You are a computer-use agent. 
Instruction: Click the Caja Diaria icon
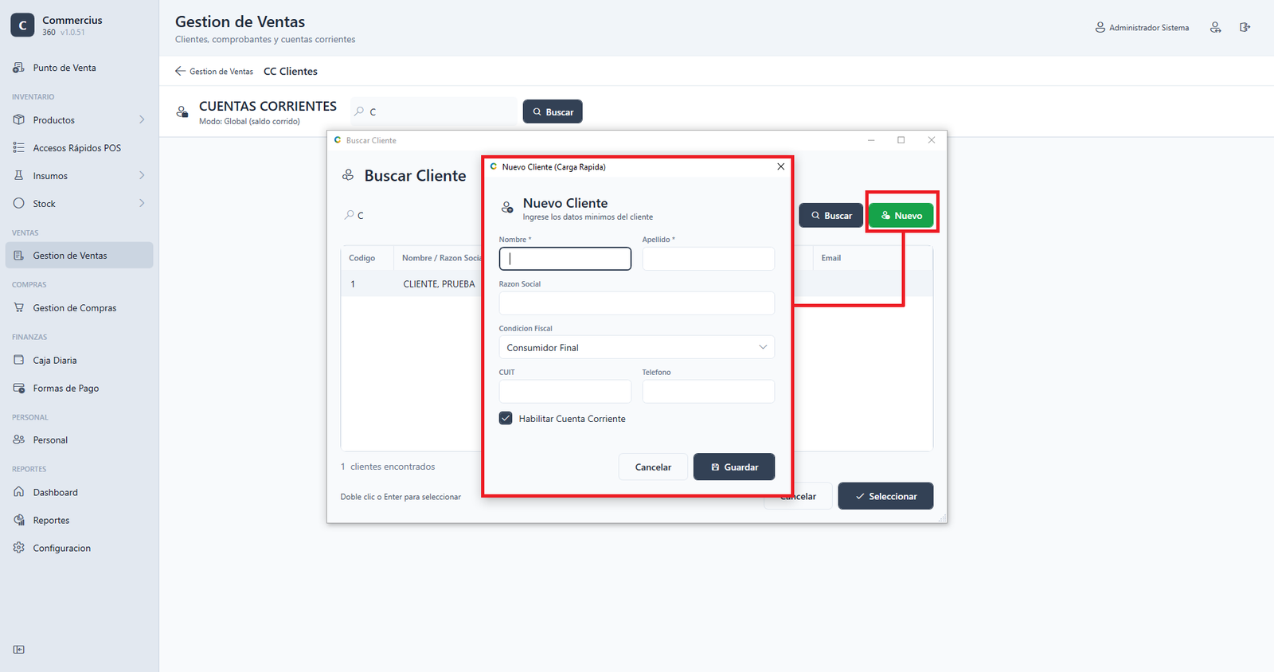pyautogui.click(x=19, y=360)
